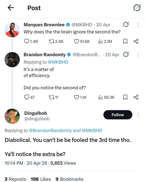This screenshot has height=182, width=146.
Task: Go back using the arrow icon
Action: (11, 8)
